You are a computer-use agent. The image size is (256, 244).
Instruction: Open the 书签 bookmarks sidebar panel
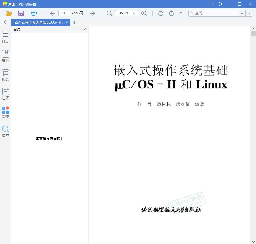pos(5,56)
